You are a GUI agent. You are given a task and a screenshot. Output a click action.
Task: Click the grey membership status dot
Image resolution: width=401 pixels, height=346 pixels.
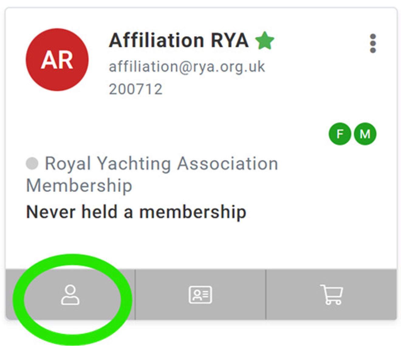32,163
